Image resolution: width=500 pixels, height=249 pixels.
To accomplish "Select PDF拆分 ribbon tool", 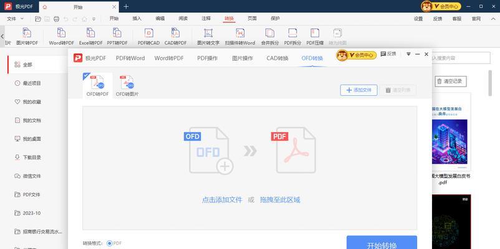I will point(292,37).
